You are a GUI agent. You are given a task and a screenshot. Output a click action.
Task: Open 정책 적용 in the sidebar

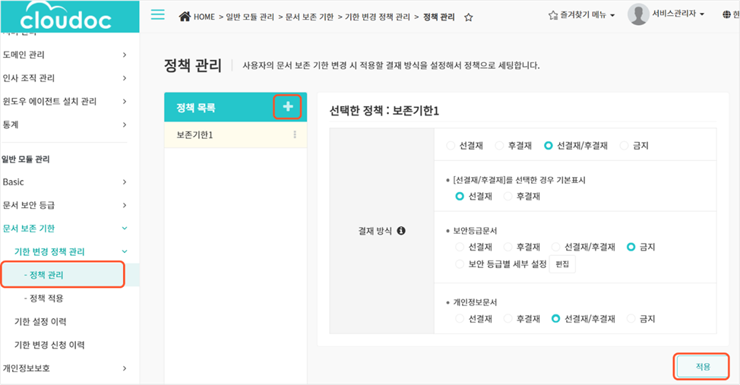(x=46, y=298)
